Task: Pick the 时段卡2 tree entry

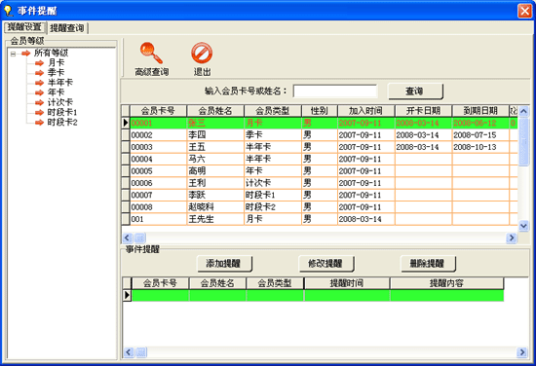Action: coord(62,123)
